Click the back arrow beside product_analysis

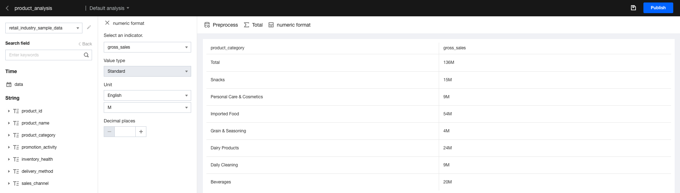[x=7, y=8]
